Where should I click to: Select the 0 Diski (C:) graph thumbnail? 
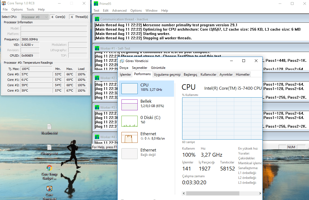(x=130, y=121)
